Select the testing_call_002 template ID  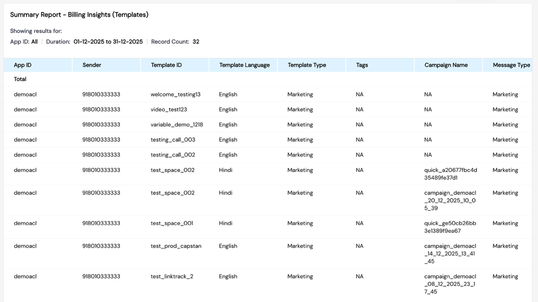(x=173, y=155)
